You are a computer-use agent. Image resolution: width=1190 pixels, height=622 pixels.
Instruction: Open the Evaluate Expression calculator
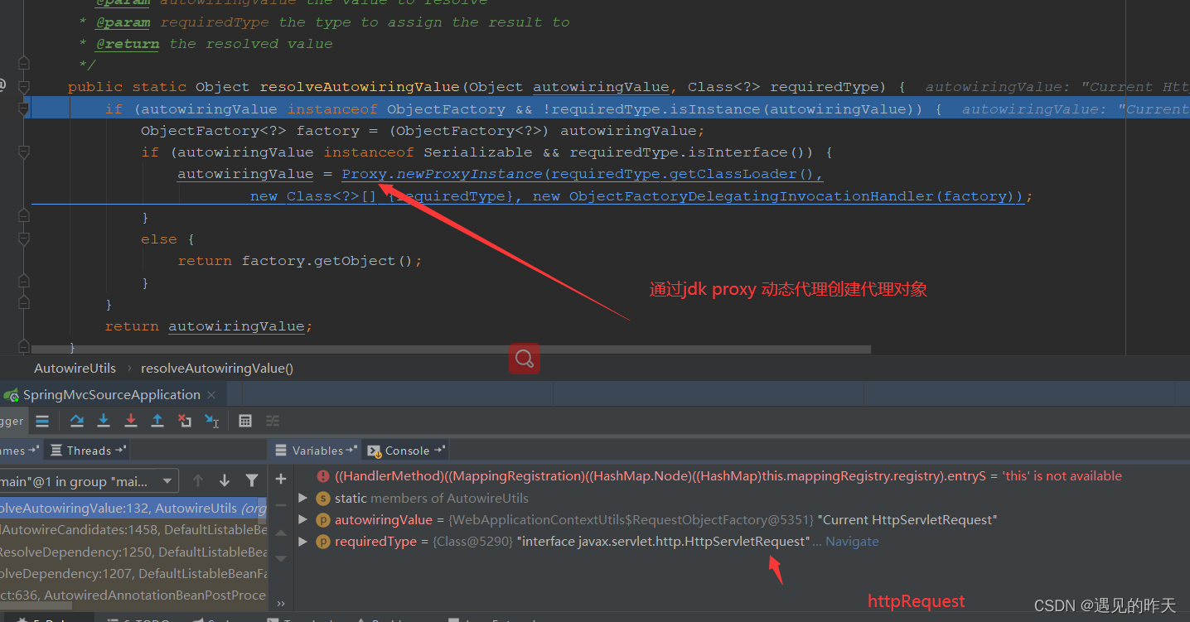[x=245, y=421]
